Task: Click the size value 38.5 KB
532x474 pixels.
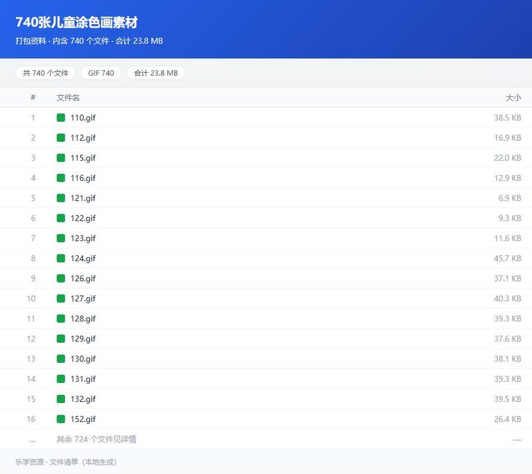Action: click(x=508, y=118)
